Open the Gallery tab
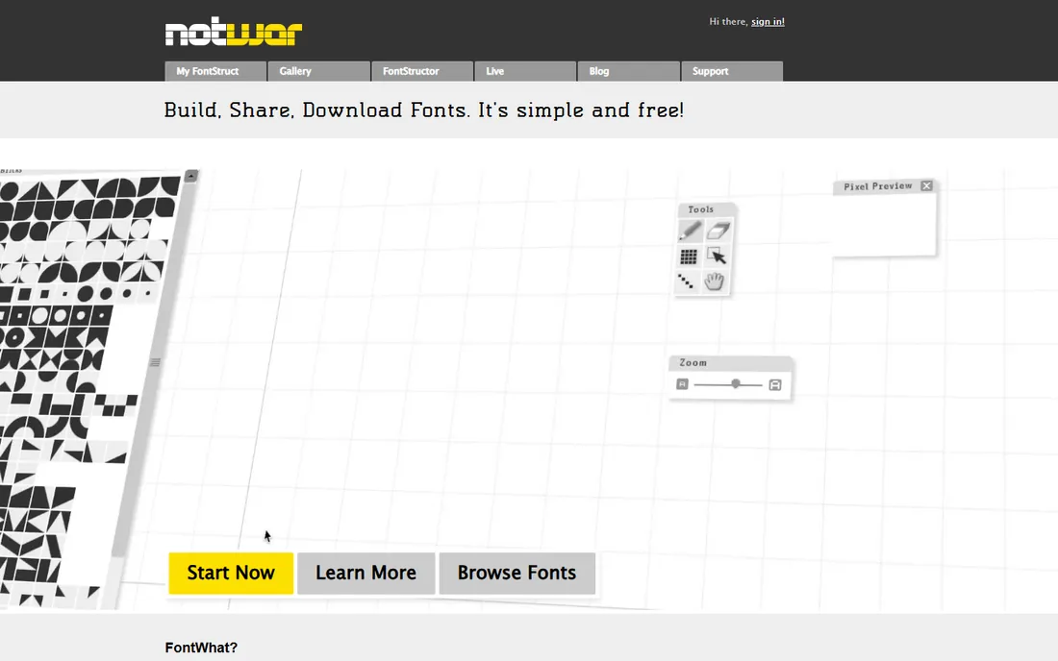Screen dimensions: 1058x661 (x=319, y=71)
